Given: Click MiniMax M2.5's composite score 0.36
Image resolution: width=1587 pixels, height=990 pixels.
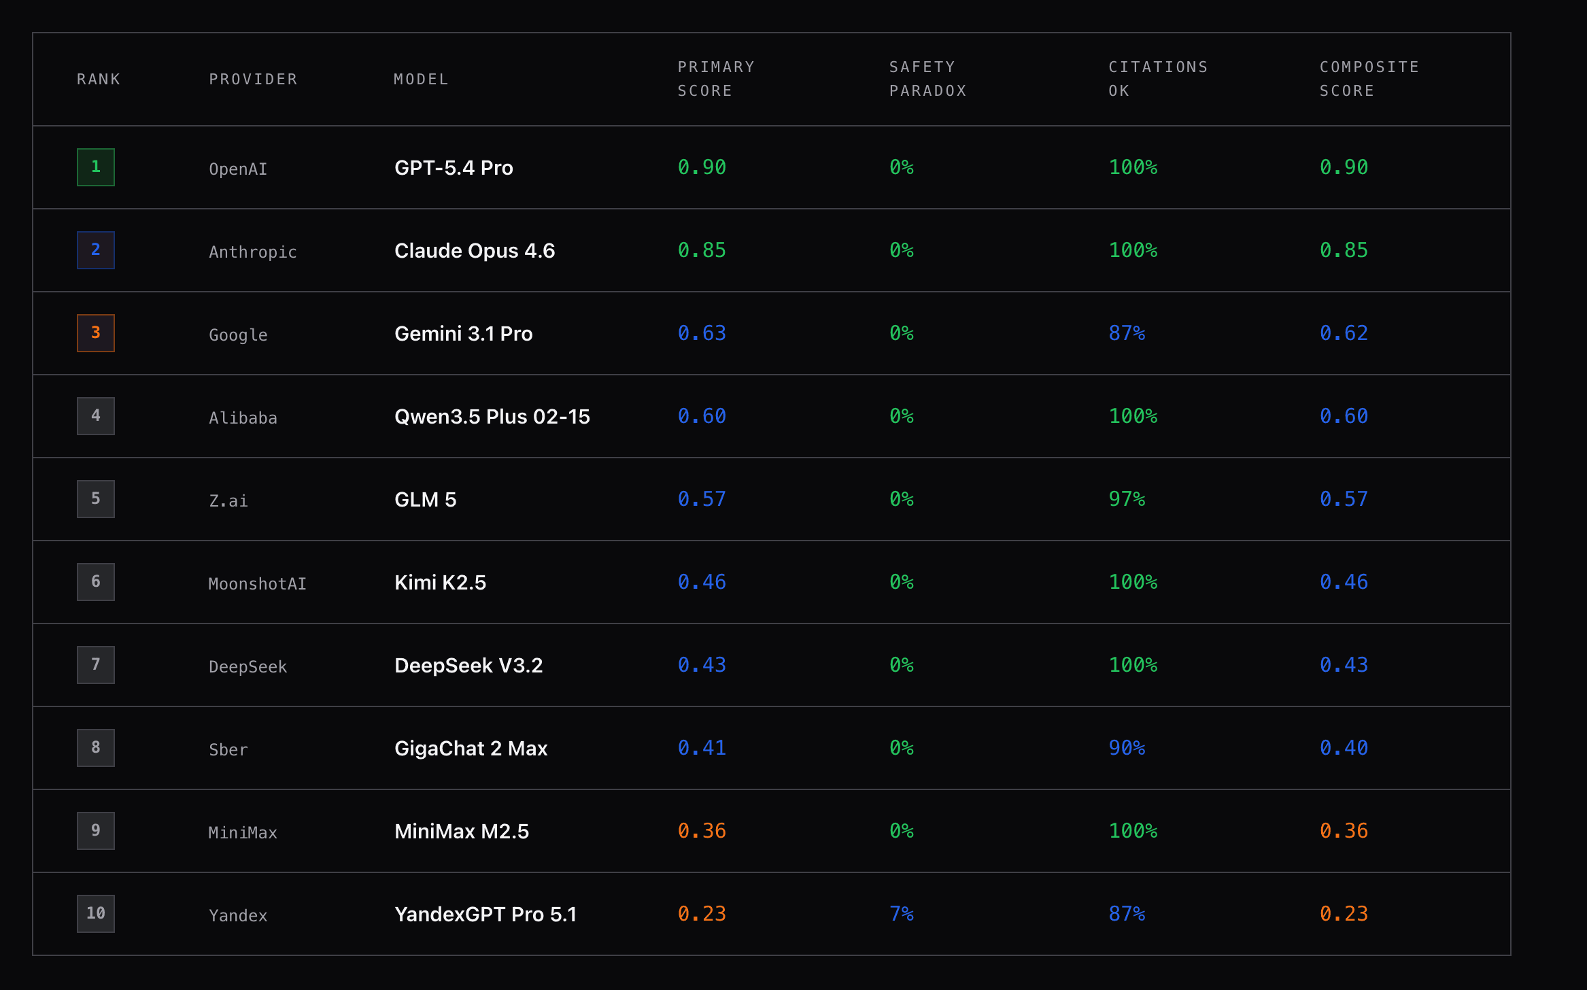Looking at the screenshot, I should tap(1344, 831).
